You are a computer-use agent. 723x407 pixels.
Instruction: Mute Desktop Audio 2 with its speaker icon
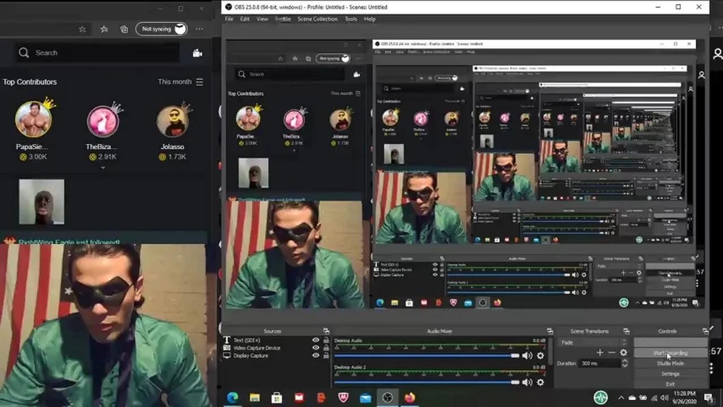point(527,383)
